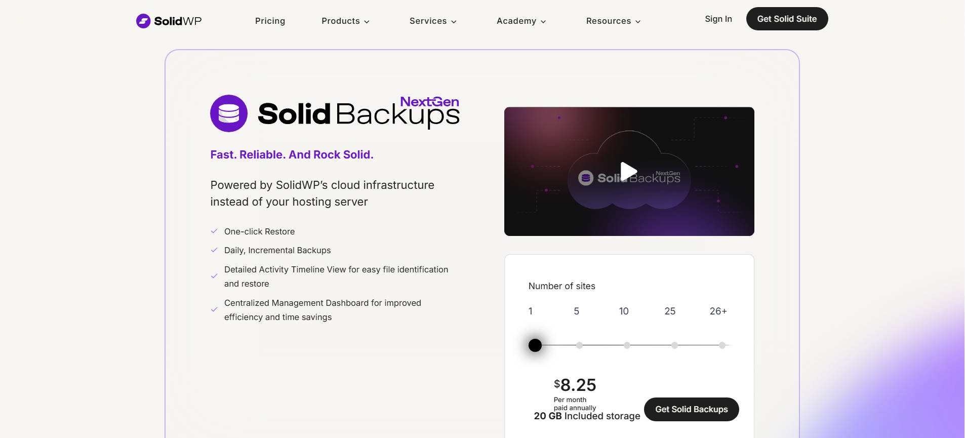Click the Solid Backups database icon
Screen dimensions: 965x438
coord(229,113)
